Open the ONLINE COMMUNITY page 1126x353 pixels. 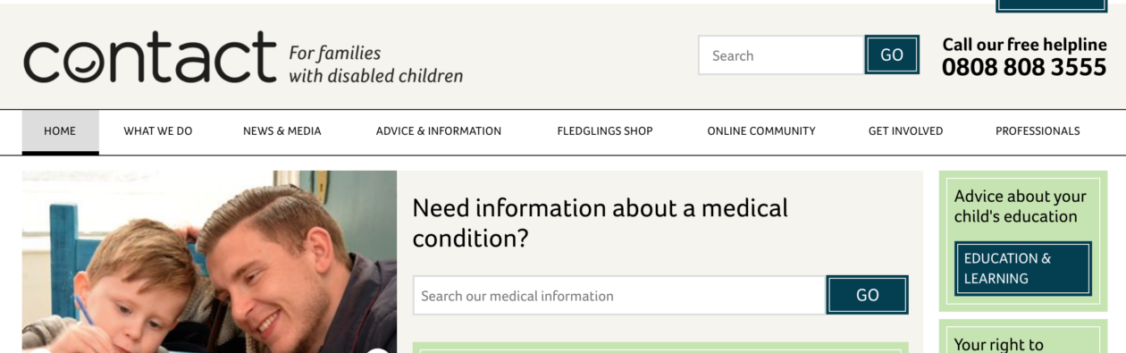[x=761, y=131]
